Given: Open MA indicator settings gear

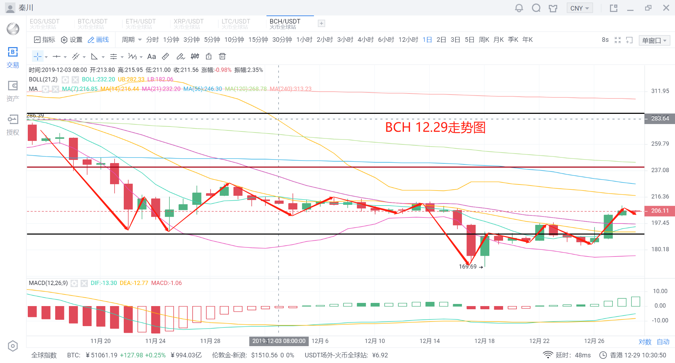Looking at the screenshot, I should pos(45,89).
